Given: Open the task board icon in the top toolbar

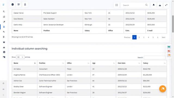Looking at the screenshot, I should click(19, 5).
